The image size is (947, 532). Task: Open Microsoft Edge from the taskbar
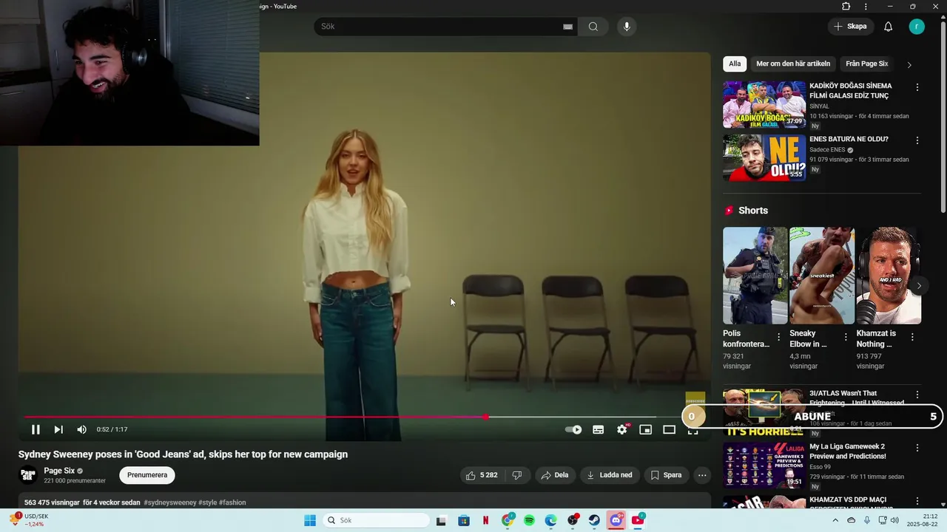(551, 520)
